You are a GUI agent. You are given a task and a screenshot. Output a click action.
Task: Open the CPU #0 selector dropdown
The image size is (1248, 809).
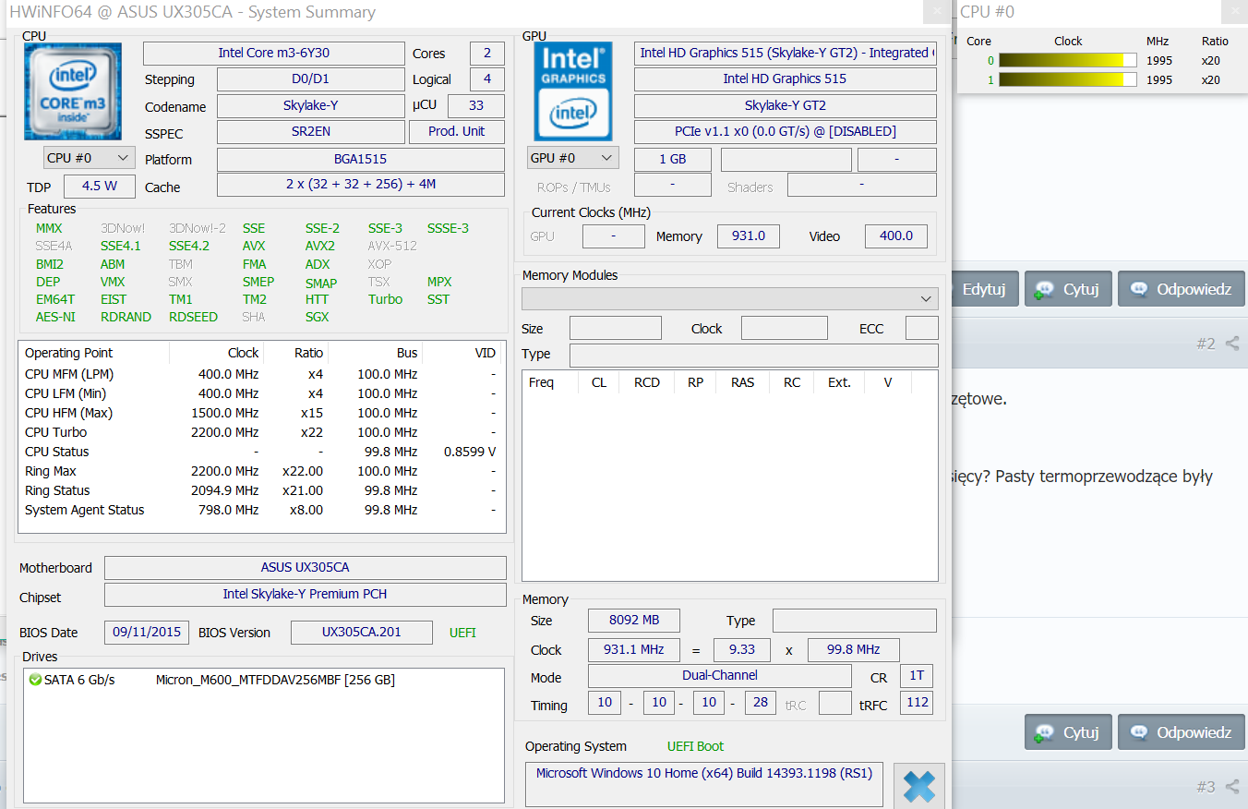click(x=90, y=158)
